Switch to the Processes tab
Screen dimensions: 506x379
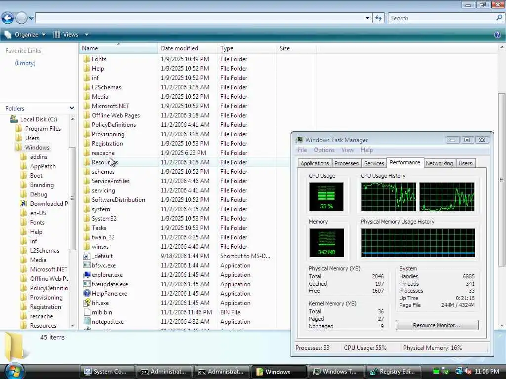346,163
